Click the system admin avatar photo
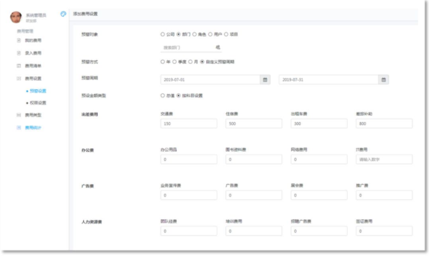This screenshot has height=256, width=429. [x=16, y=17]
